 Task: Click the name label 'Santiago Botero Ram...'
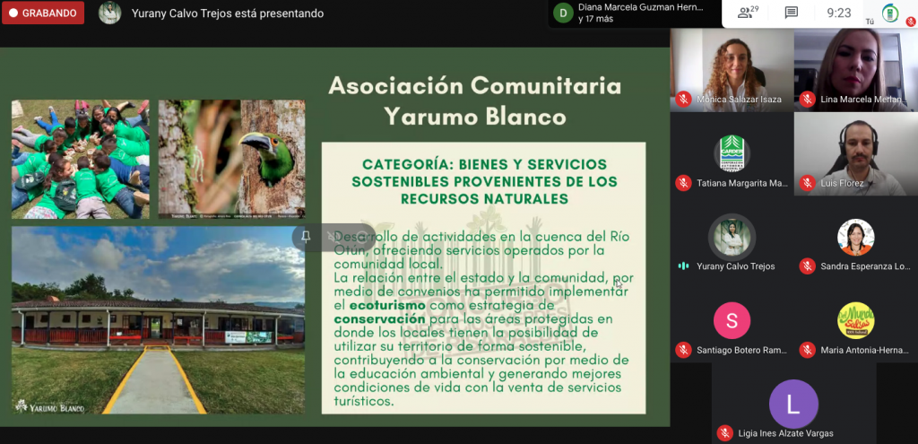tap(741, 351)
